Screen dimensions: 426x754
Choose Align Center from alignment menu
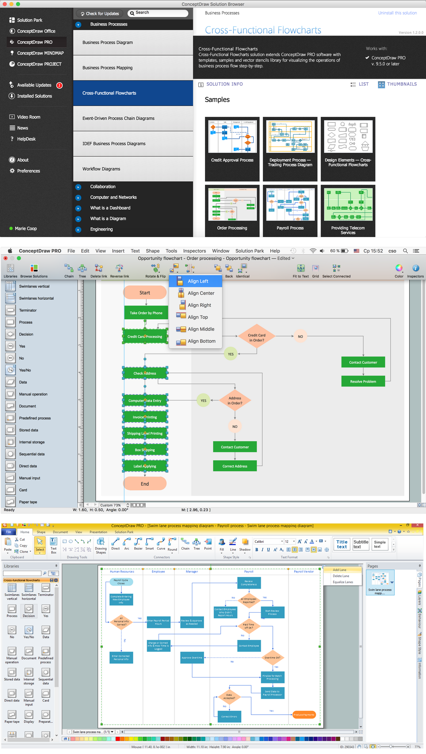(x=195, y=293)
